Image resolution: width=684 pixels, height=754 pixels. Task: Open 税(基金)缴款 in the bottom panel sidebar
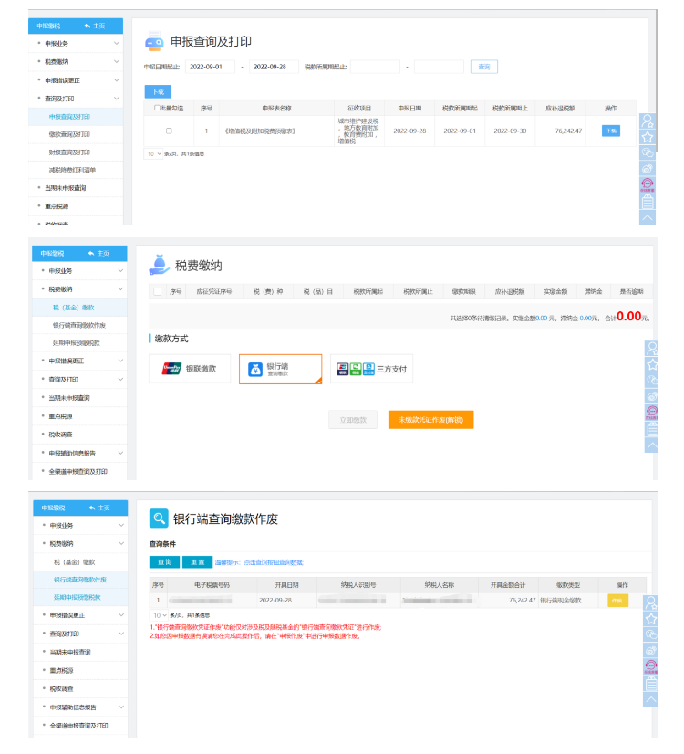74,561
